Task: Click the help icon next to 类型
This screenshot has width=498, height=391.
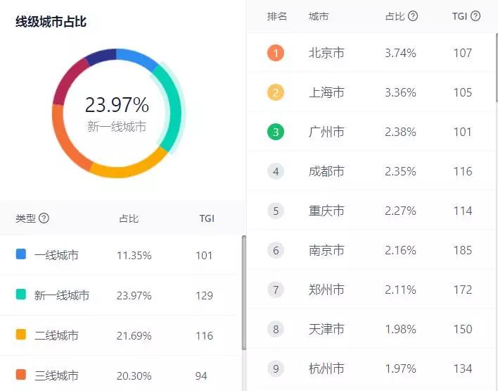Action: pyautogui.click(x=44, y=218)
